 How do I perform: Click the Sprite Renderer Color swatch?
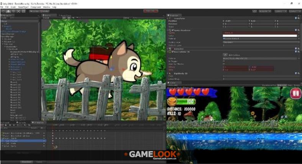point(260,36)
